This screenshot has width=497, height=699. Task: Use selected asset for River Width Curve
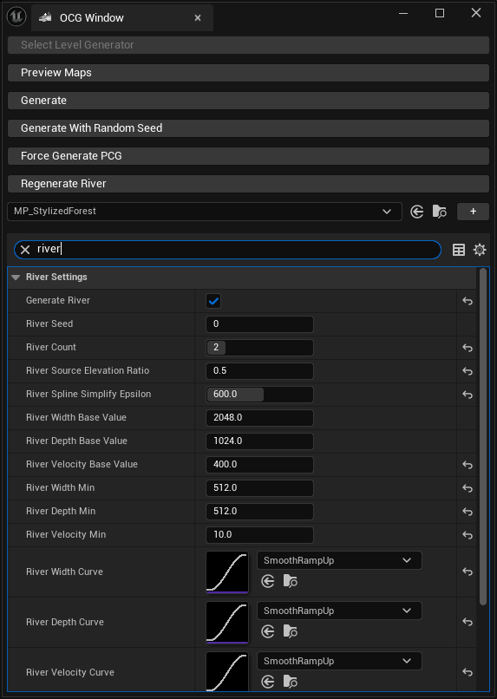pyautogui.click(x=267, y=581)
